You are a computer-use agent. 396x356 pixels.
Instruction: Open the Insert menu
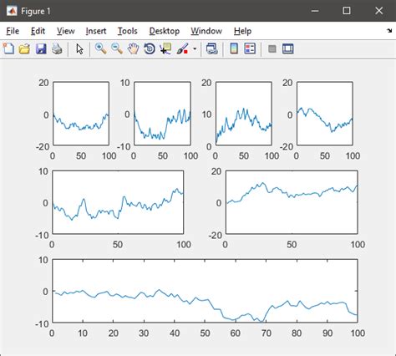click(x=96, y=31)
